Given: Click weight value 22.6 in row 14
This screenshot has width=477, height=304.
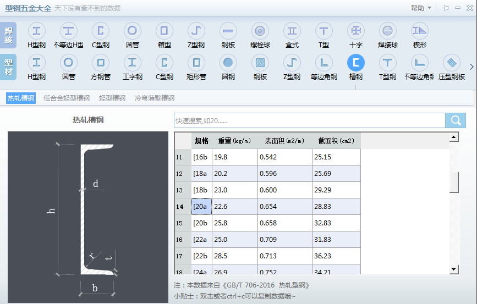Looking at the screenshot, I should (235, 206).
